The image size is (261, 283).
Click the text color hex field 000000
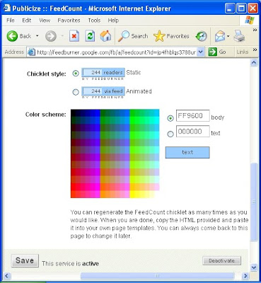(x=193, y=132)
